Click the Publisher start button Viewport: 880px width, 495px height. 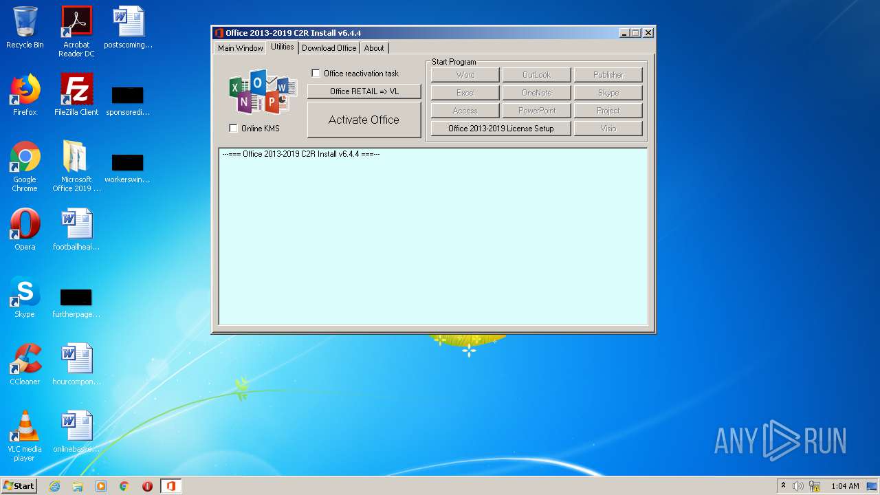(x=608, y=75)
